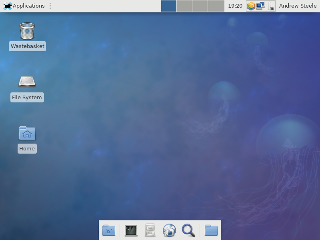
Task: Switch to the second workspace
Action: tap(184, 6)
